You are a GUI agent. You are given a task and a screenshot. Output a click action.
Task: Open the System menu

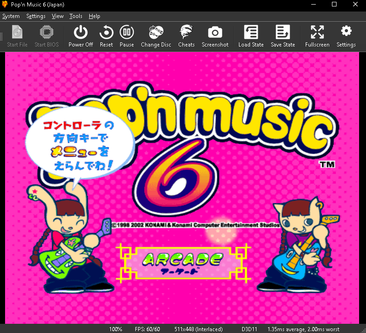[11, 16]
